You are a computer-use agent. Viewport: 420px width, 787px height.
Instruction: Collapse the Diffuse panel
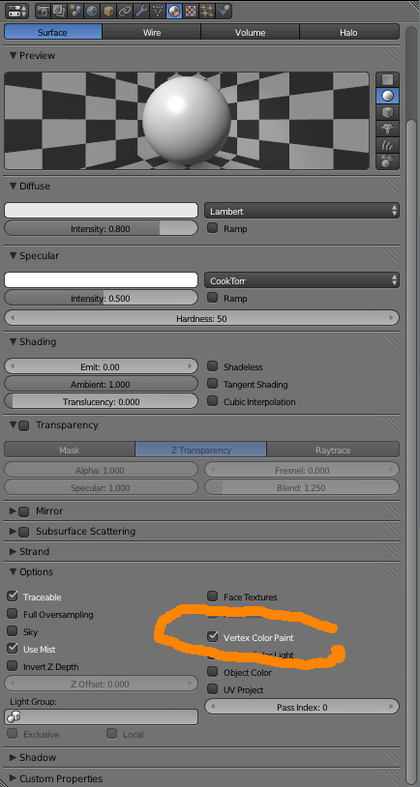(x=13, y=186)
